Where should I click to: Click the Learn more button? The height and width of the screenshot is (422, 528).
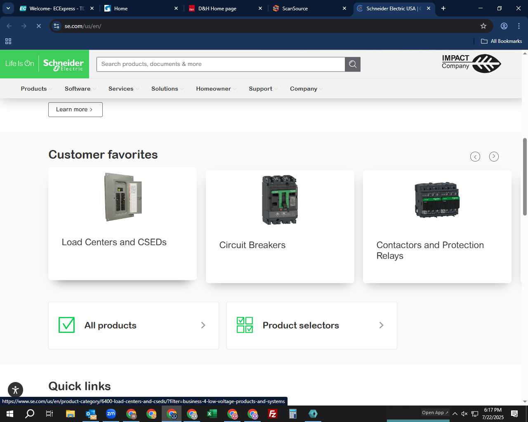(75, 110)
